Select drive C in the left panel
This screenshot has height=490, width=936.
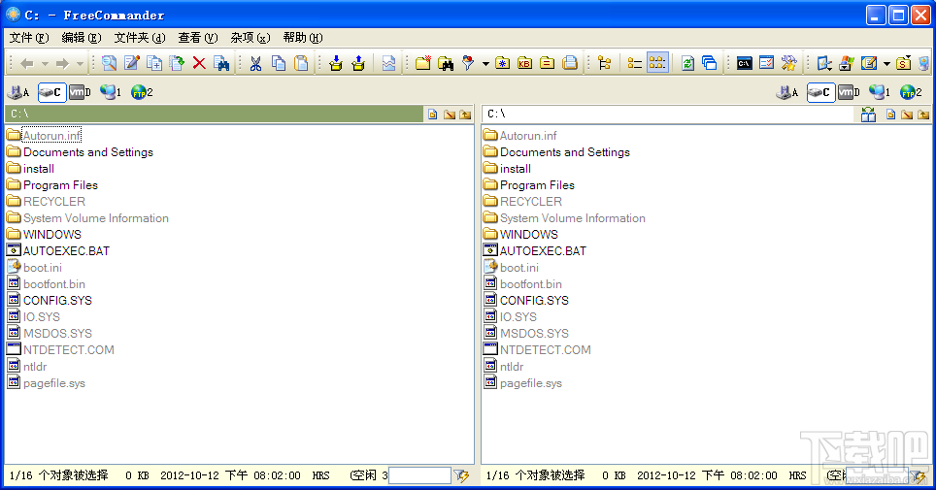(51, 92)
